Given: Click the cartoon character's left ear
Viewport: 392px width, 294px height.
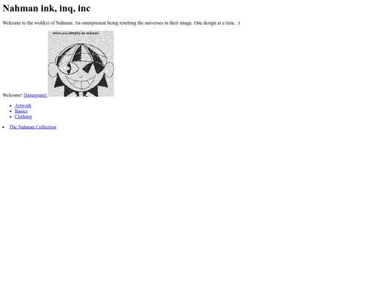Looking at the screenshot, I should coord(53,70).
